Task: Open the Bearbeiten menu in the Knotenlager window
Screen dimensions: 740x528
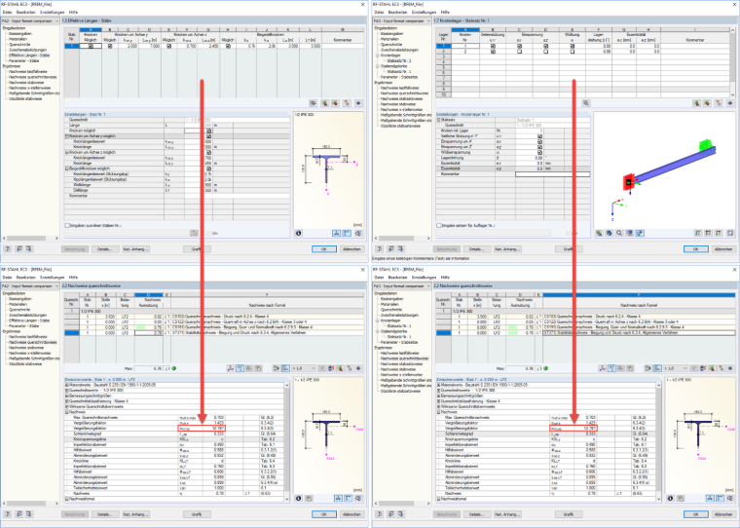Action: [x=397, y=13]
